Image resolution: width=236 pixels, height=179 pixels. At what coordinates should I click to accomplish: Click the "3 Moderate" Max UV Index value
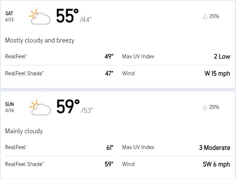(215, 148)
